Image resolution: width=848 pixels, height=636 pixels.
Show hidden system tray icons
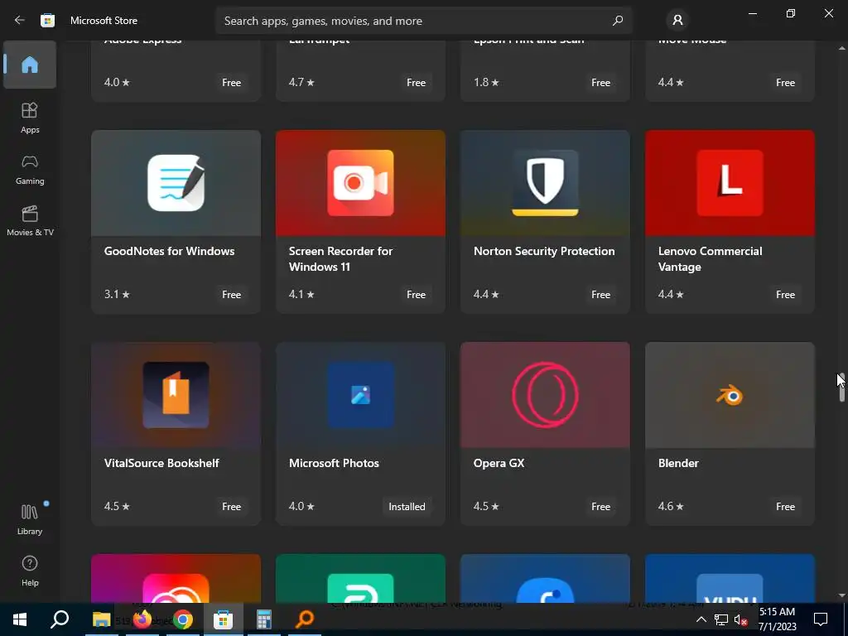point(701,619)
